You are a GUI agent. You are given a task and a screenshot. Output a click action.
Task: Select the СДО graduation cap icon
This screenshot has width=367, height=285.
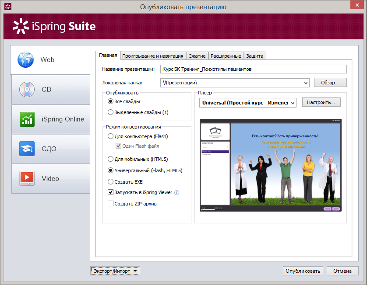click(x=27, y=149)
